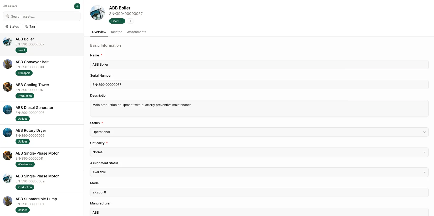
Task: Click the Model field containing ZX200-6
Action: click(259, 192)
